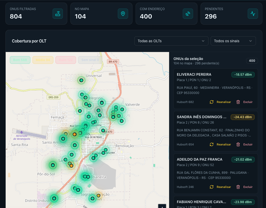
Task: Click the Hubsoft 682 text
Action: point(185,102)
